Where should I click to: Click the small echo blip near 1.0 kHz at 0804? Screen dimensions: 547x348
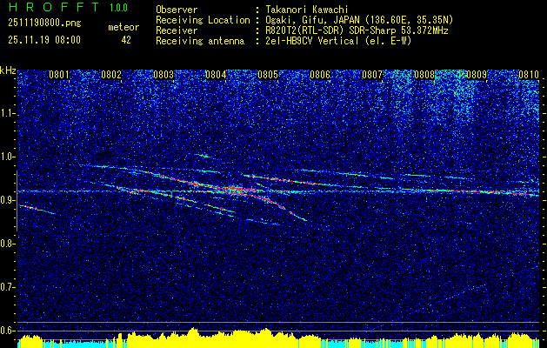[203, 156]
